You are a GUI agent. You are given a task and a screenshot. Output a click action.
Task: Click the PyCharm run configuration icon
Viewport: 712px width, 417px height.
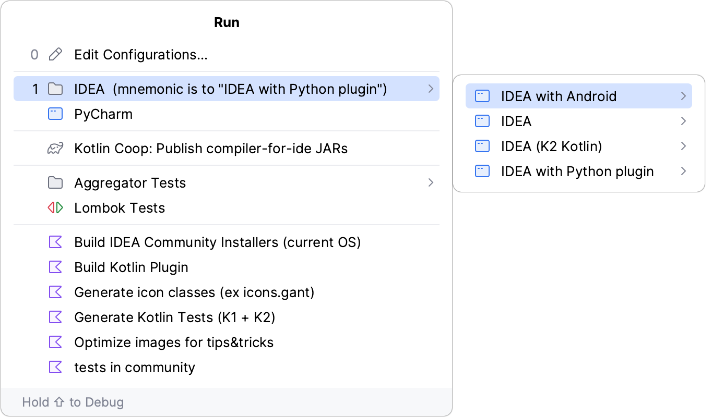point(55,114)
